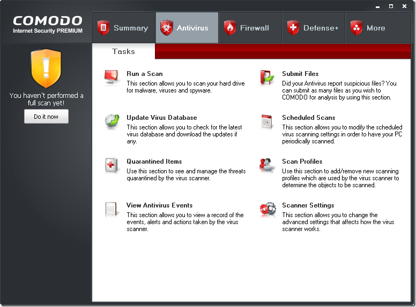
Task: Click the 'check for the latest virus database' description
Action: tap(184, 134)
